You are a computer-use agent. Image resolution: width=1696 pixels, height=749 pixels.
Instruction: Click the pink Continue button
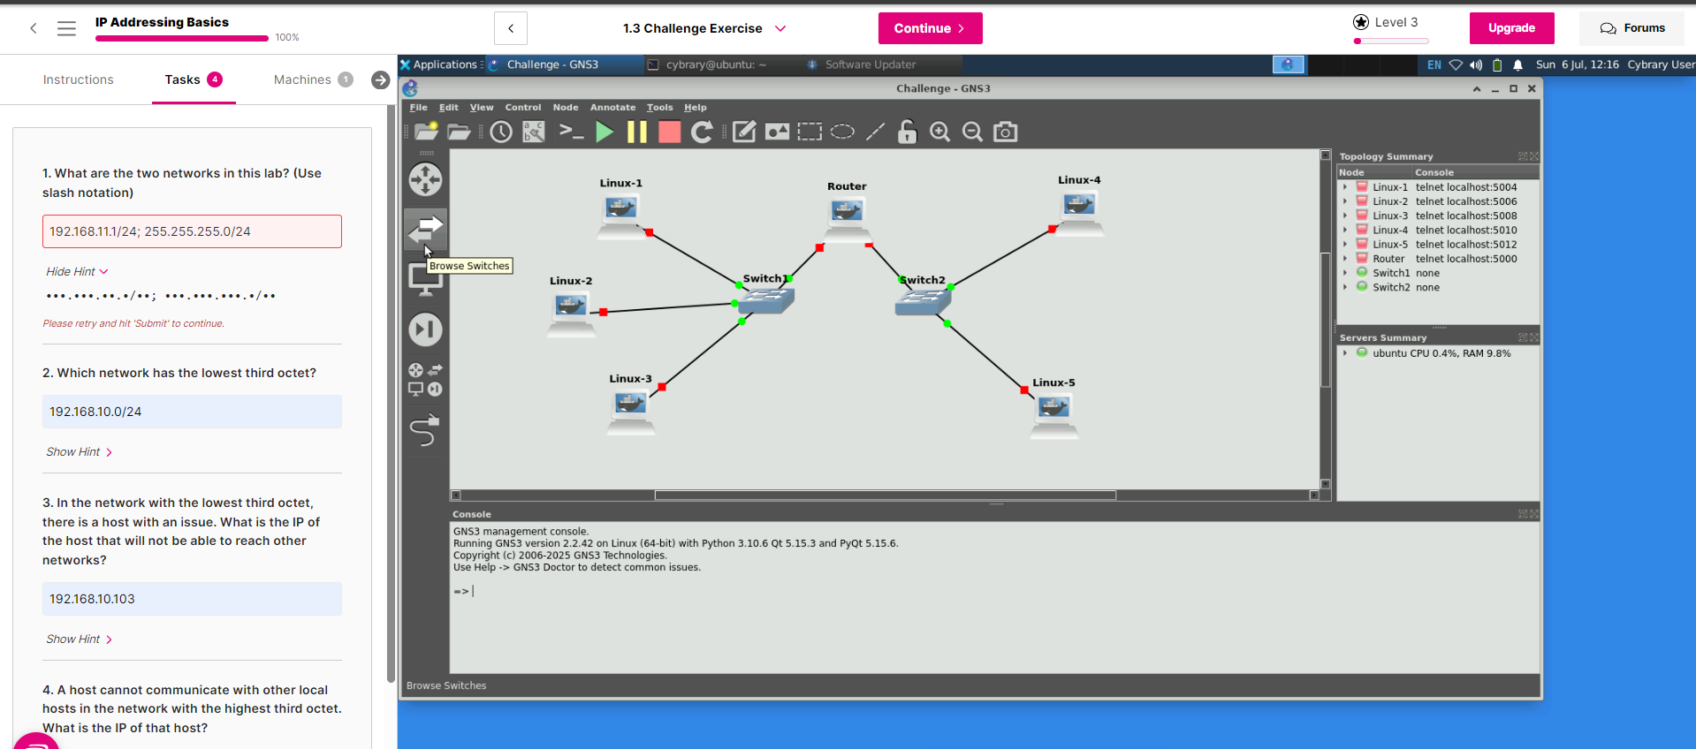(930, 28)
